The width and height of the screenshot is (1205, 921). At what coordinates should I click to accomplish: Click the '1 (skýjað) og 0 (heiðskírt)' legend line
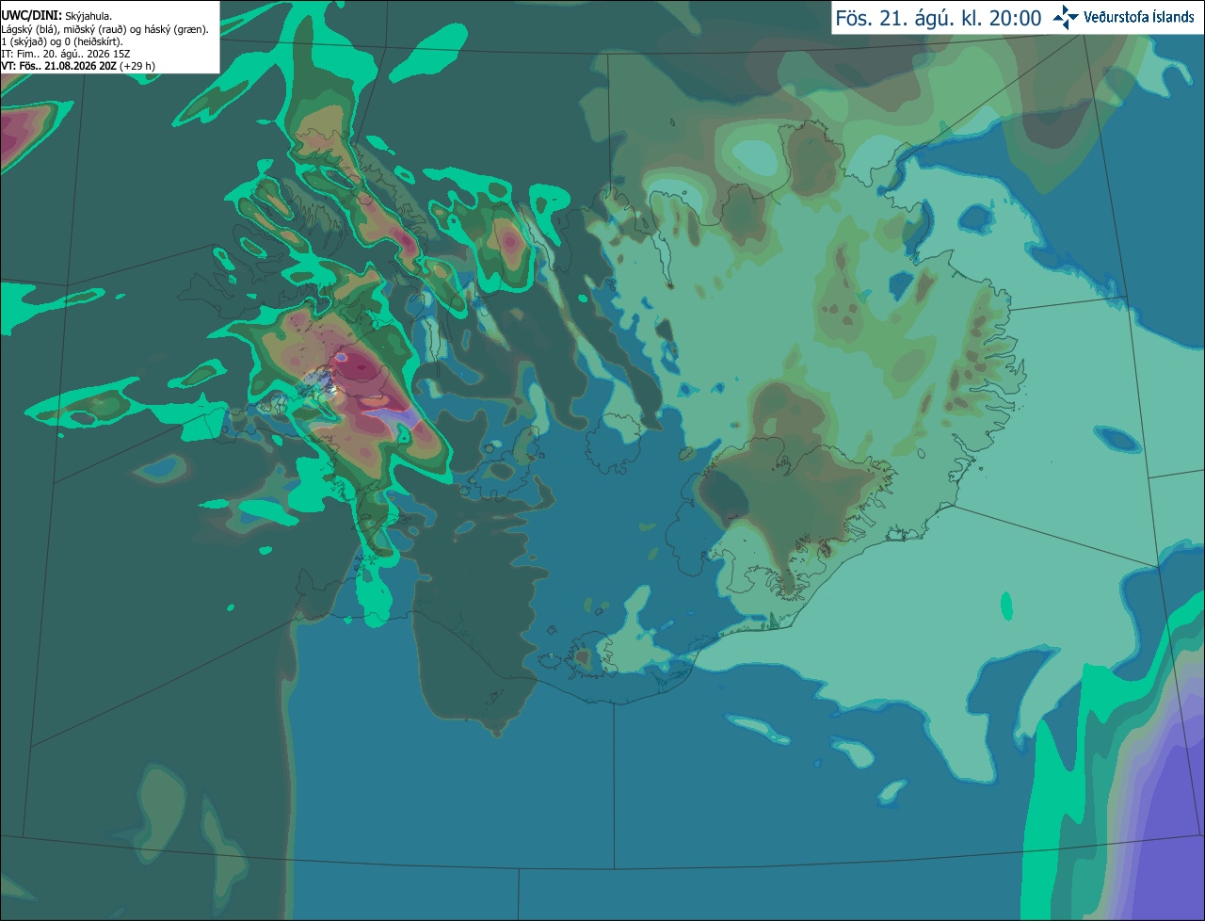(x=62, y=41)
